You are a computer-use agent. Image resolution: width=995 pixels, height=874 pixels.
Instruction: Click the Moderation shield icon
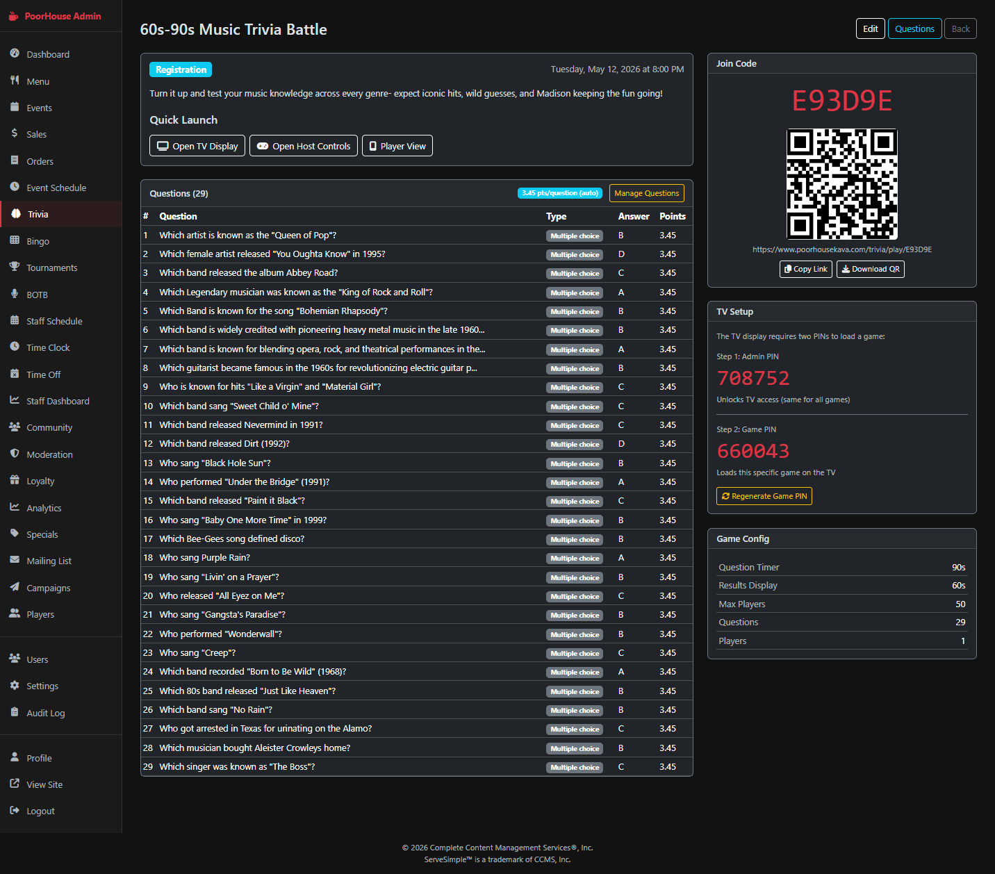15,454
